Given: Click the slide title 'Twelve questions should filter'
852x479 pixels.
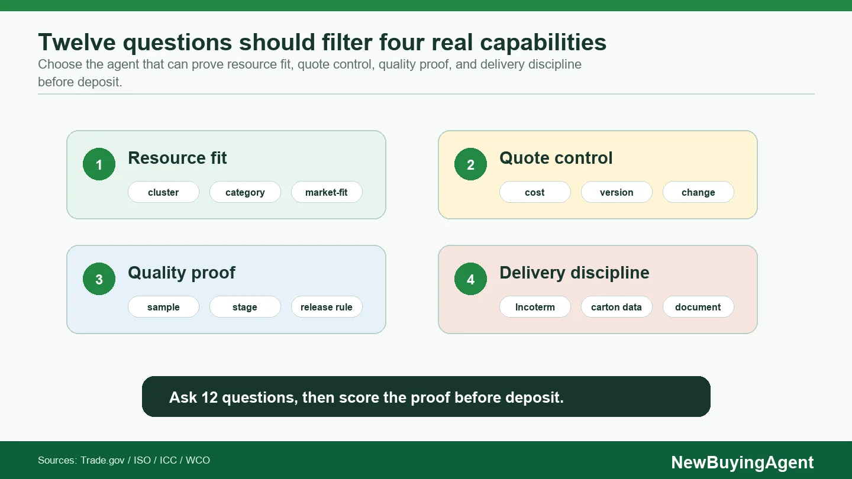Looking at the screenshot, I should coord(322,43).
